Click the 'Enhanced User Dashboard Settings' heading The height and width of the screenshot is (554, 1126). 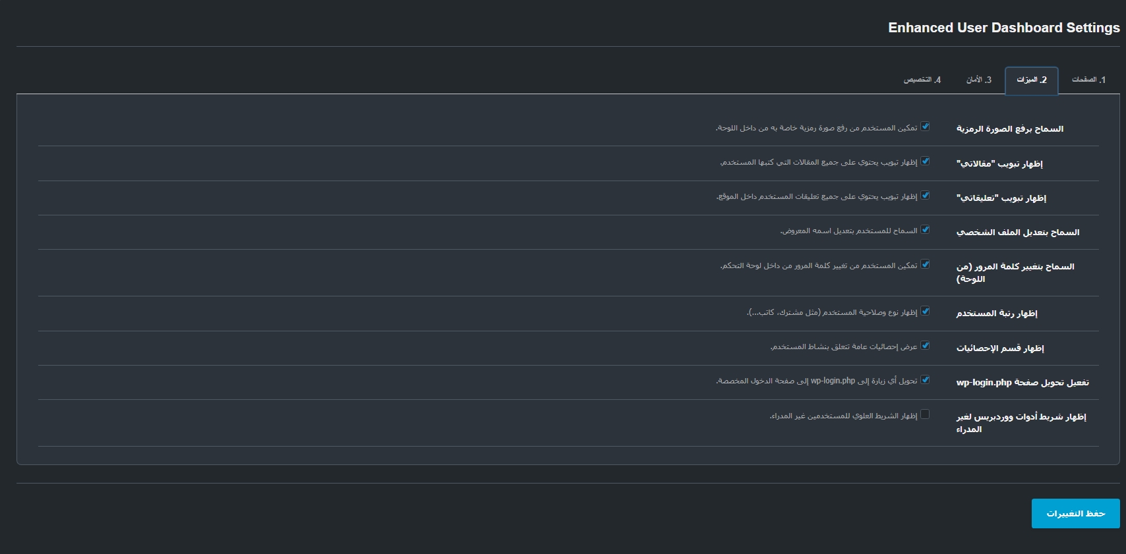click(1003, 28)
